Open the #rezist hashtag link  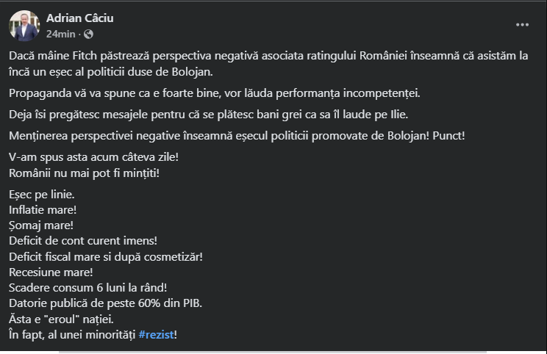(x=156, y=334)
